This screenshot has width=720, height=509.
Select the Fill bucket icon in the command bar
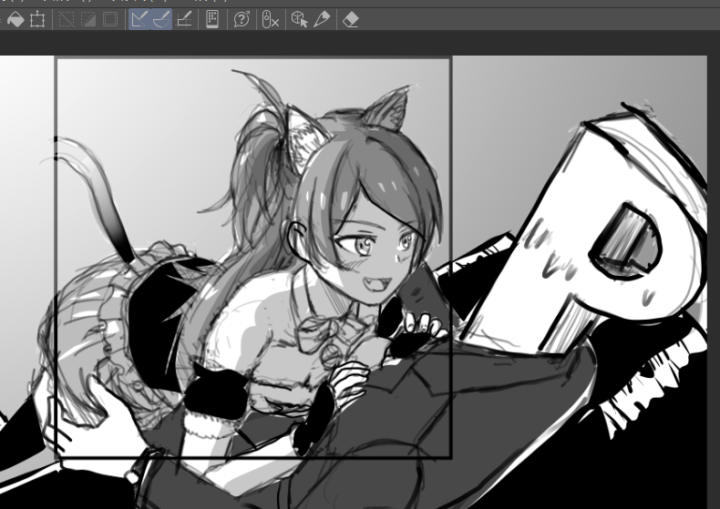pos(15,20)
